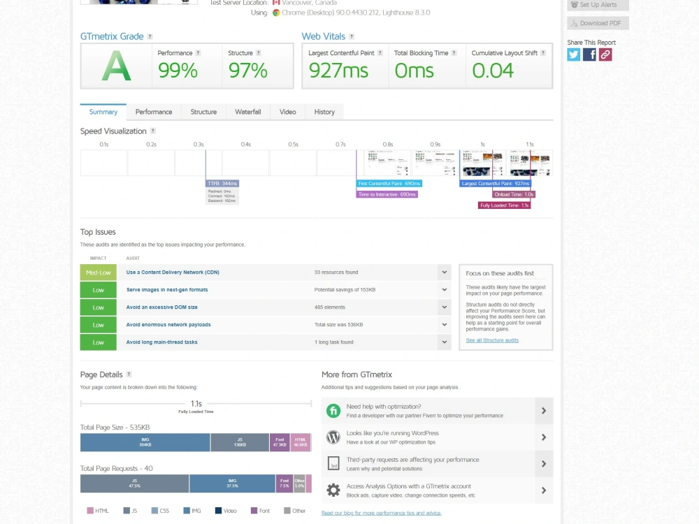Click the Analysis Options gear icon
This screenshot has width=699, height=524.
pos(333,490)
